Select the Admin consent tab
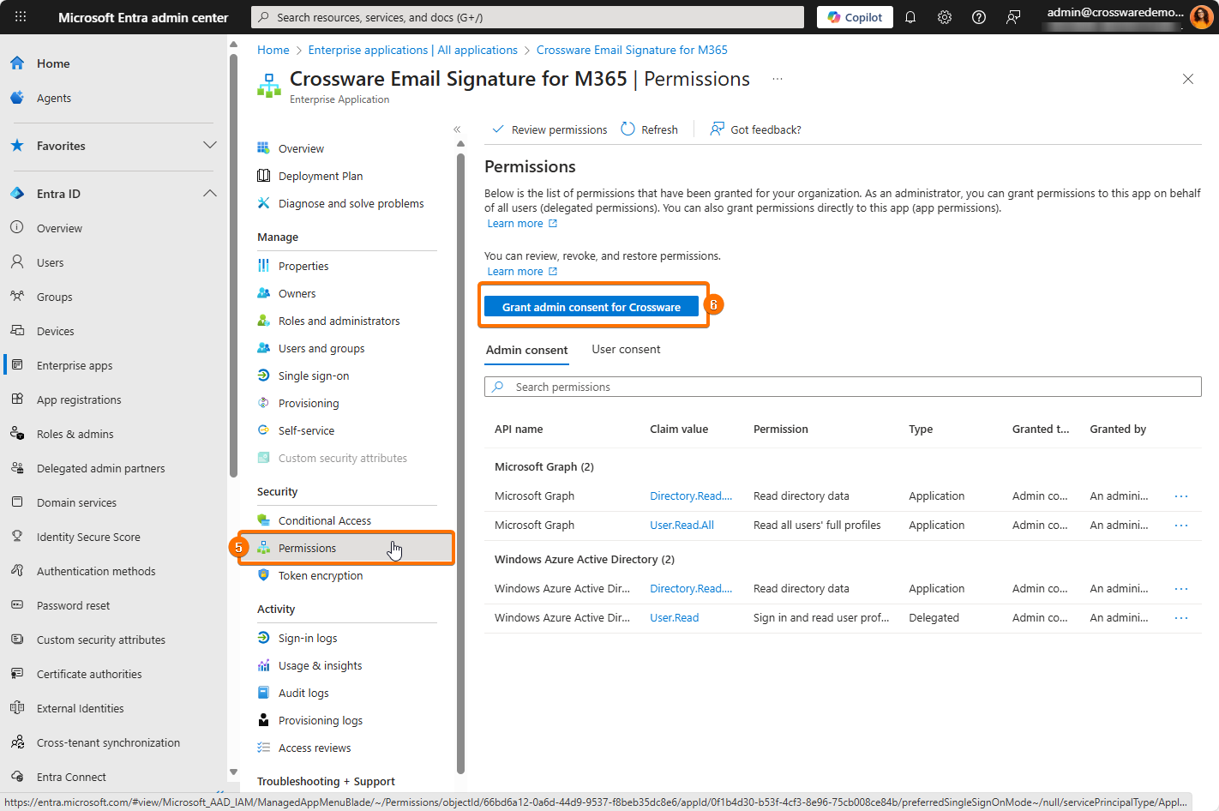The height and width of the screenshot is (811, 1219). click(x=526, y=350)
